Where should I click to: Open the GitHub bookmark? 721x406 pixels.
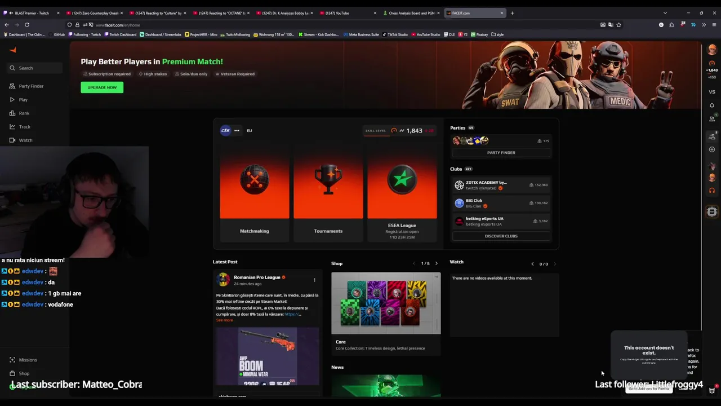point(56,34)
